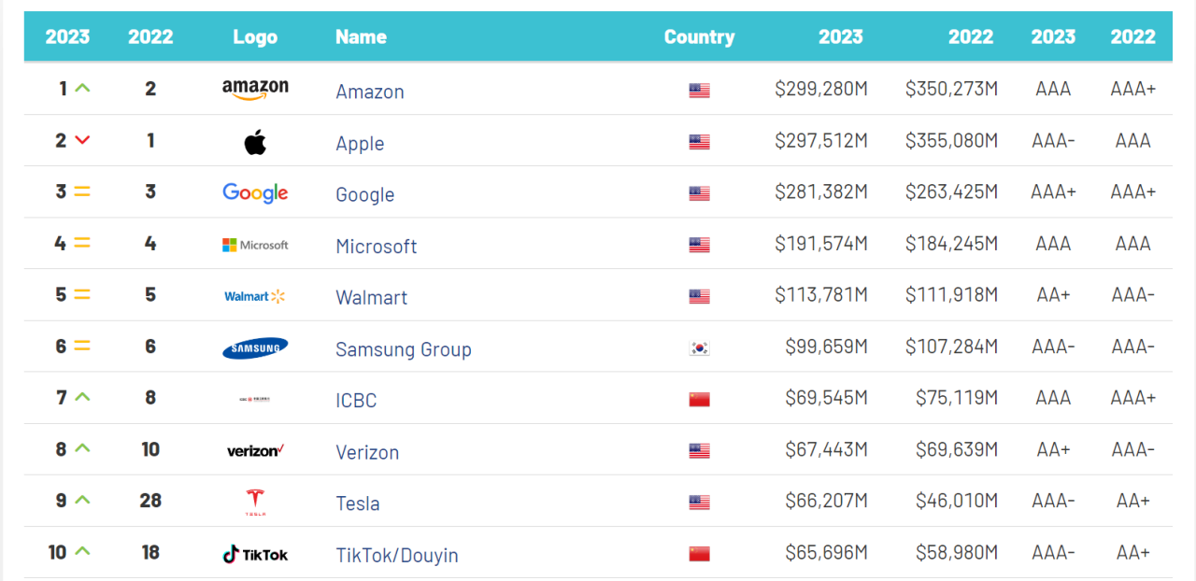This screenshot has height=581, width=1196.
Task: Click the Tesla logo icon
Action: pos(255,502)
